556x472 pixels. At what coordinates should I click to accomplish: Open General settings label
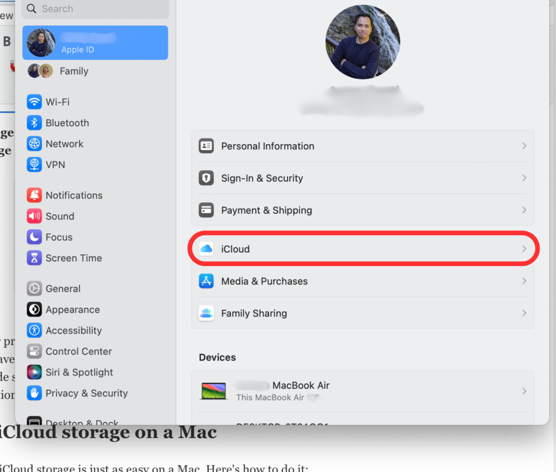click(x=63, y=288)
